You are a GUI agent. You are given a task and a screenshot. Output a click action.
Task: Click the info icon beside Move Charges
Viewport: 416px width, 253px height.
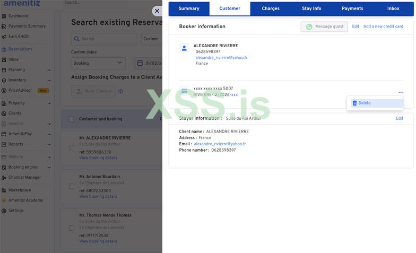point(121,91)
